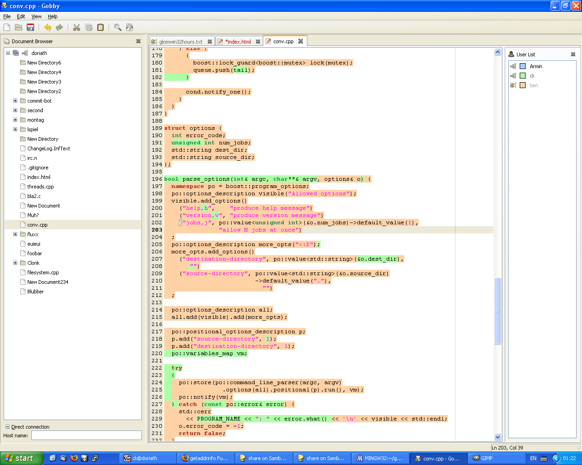Expand the commit-bot folder
This screenshot has width=582, height=465.
[x=15, y=100]
